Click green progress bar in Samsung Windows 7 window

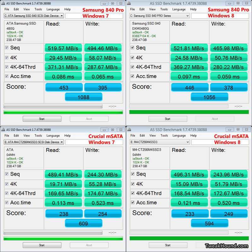(63, 112)
